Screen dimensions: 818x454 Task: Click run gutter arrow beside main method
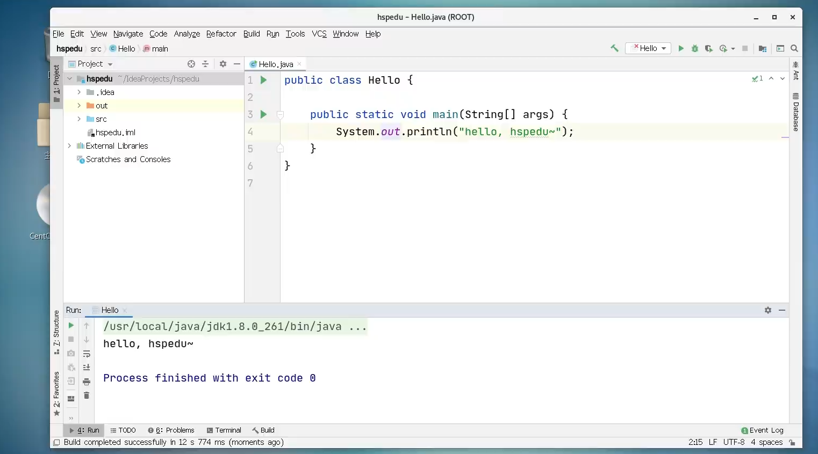click(263, 114)
